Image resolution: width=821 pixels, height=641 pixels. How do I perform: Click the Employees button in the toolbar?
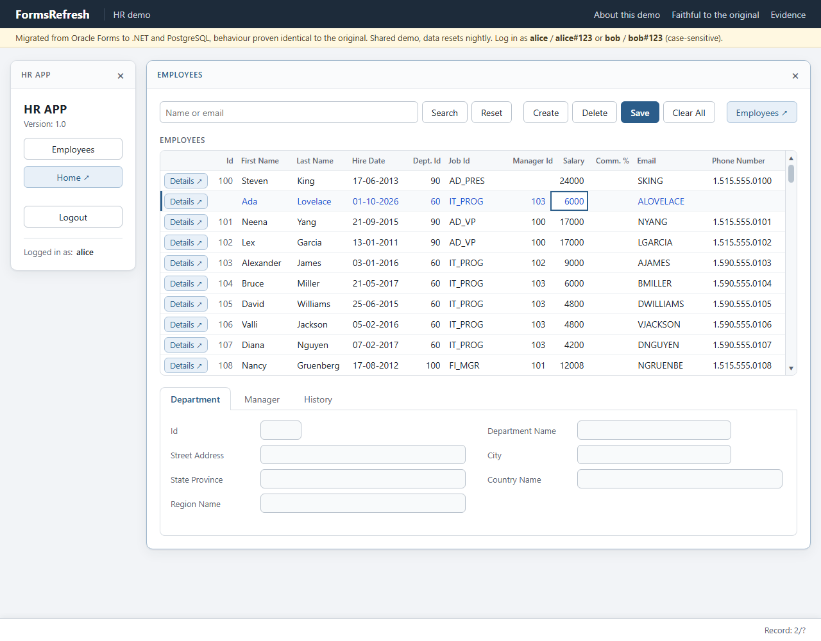point(761,113)
